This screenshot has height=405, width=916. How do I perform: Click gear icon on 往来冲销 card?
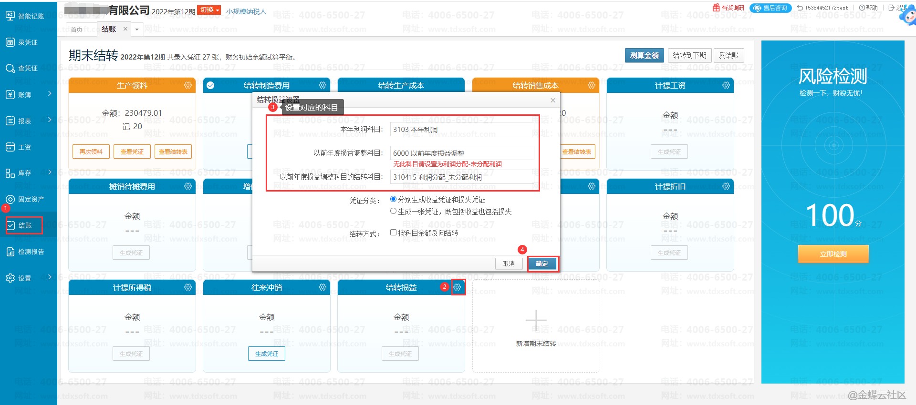tap(323, 287)
